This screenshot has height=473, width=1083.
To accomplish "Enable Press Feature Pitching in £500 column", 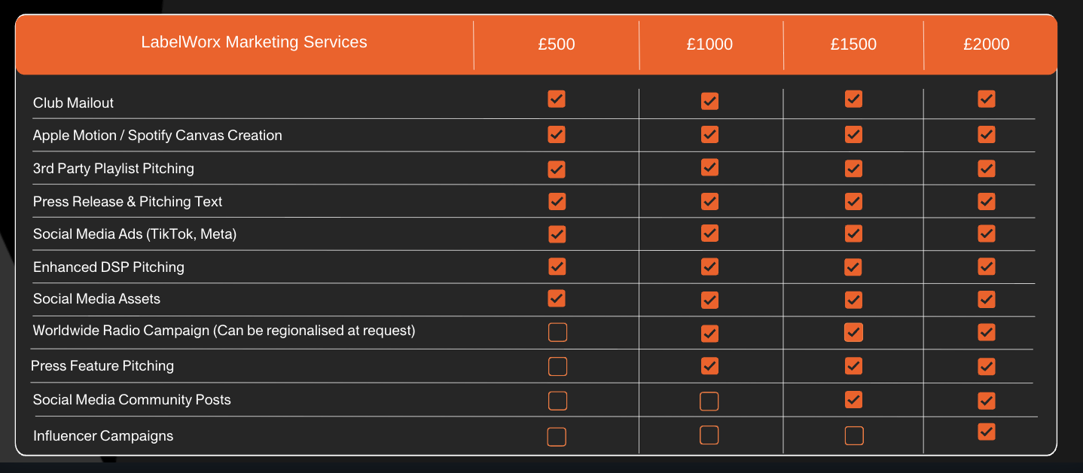I will (557, 366).
